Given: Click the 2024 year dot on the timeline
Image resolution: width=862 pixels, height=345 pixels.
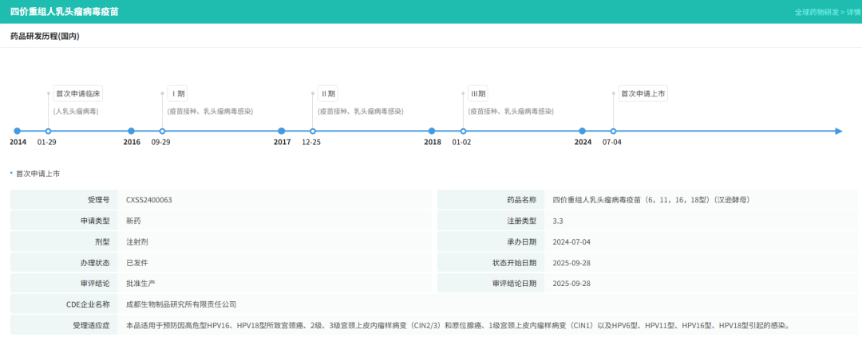Looking at the screenshot, I should click(x=582, y=131).
